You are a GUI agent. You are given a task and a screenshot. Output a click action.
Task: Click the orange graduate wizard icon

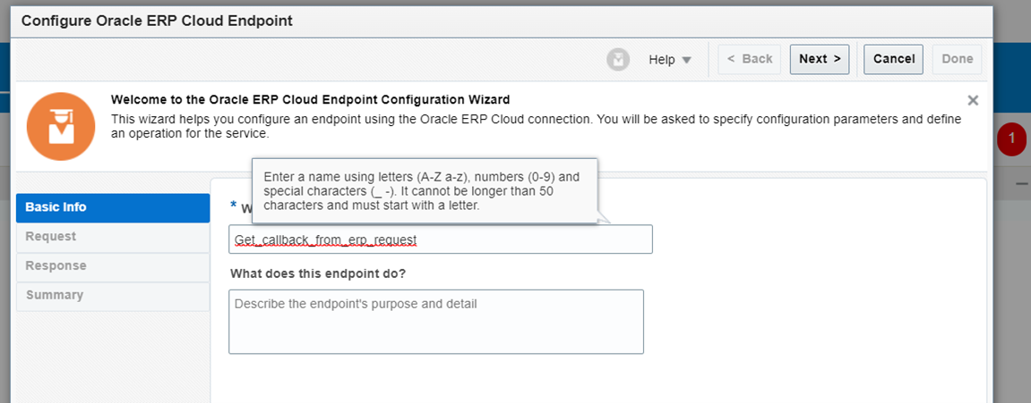[61, 126]
